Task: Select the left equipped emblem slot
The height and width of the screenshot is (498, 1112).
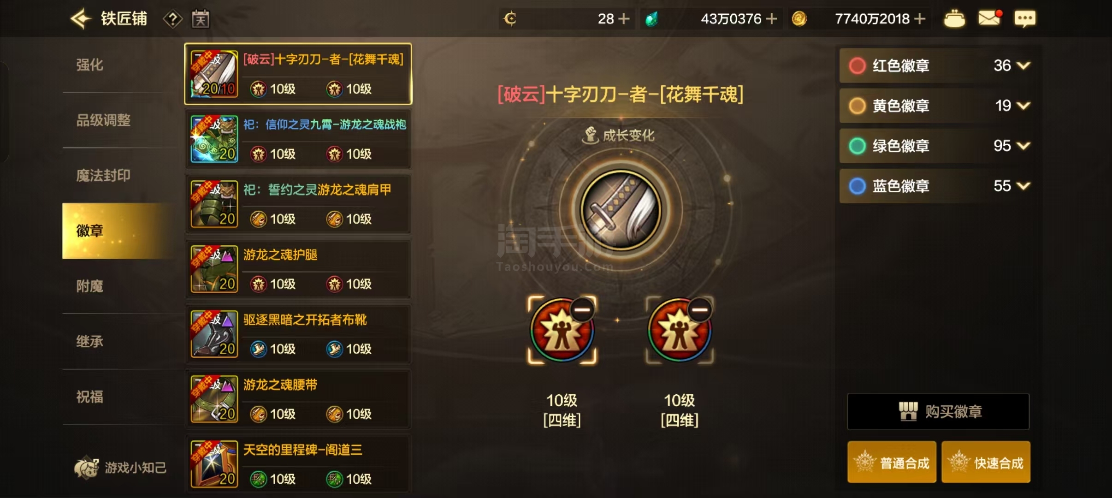Action: [562, 330]
